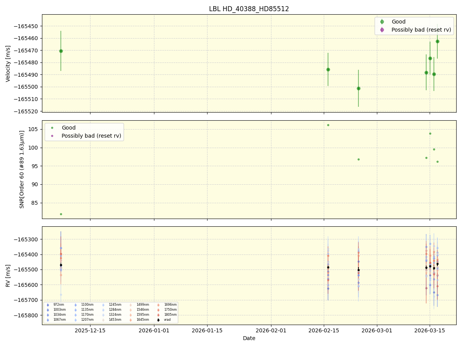The image size is (462, 347).
Task: Click the 972nm legend marker
Action: tap(48, 305)
